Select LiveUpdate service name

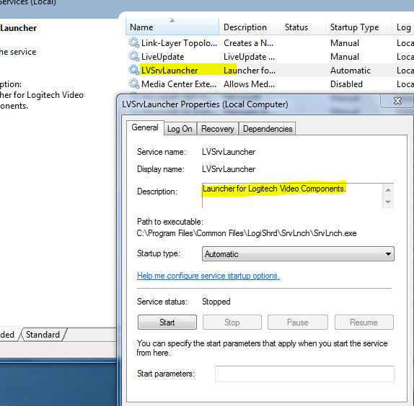point(163,57)
